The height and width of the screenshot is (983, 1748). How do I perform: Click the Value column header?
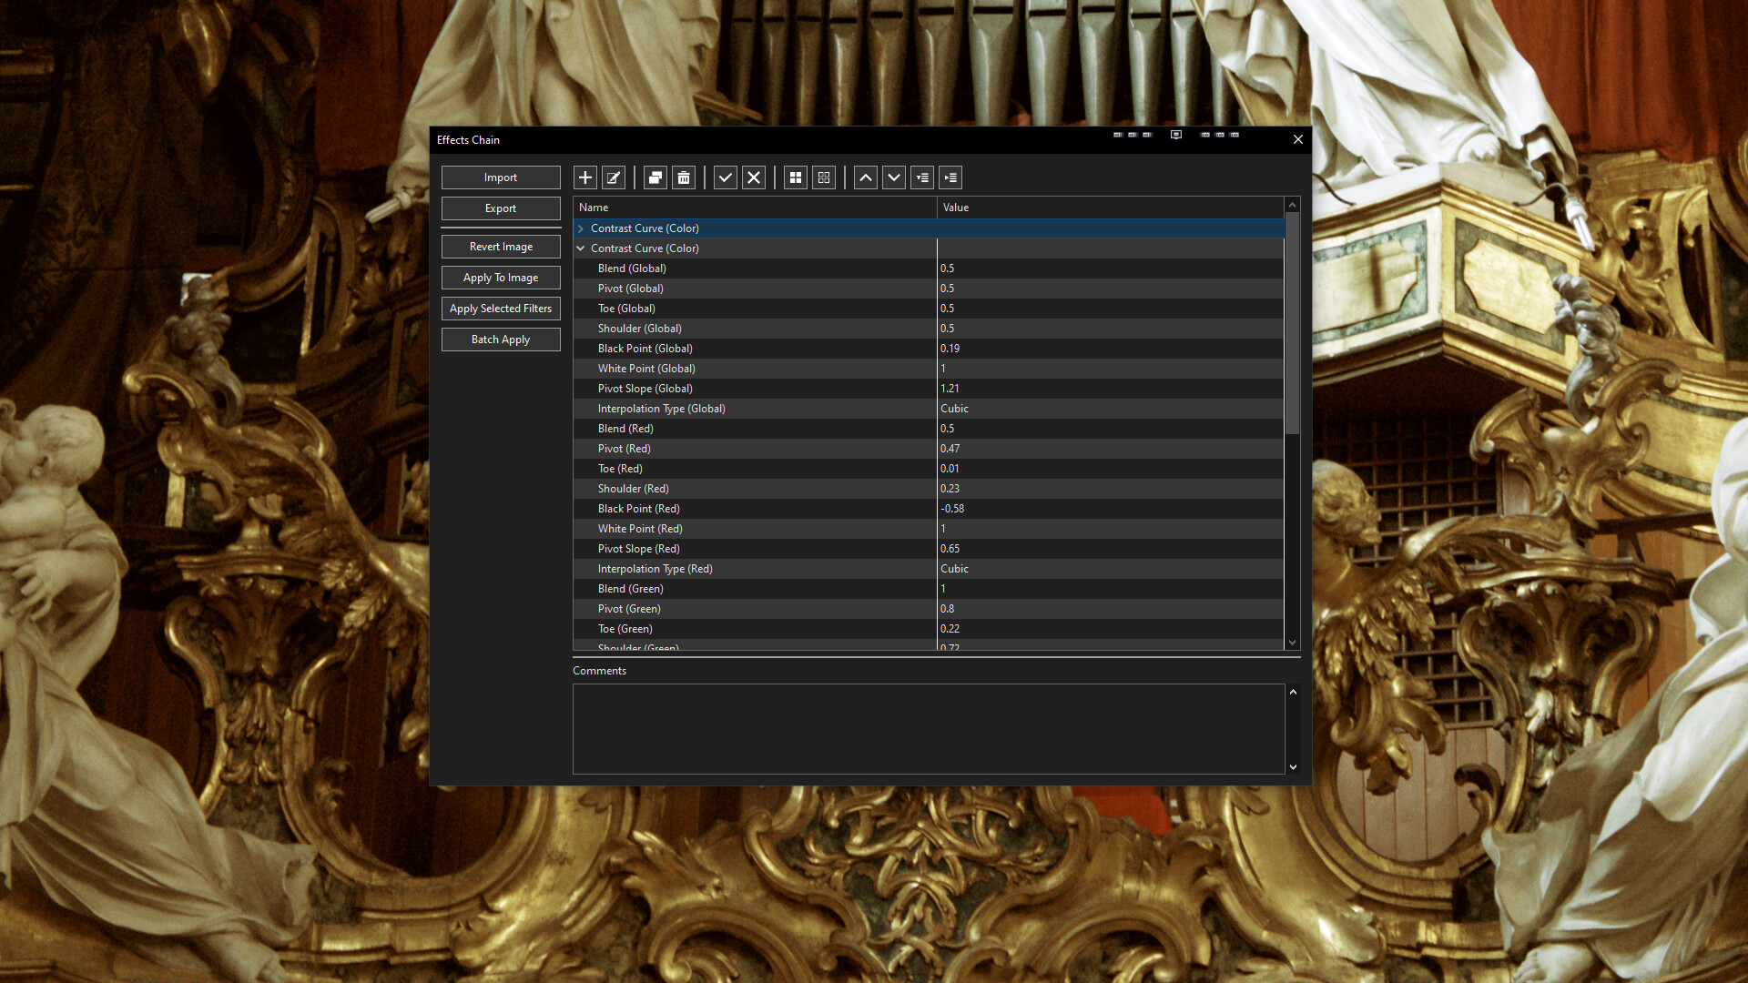[x=1110, y=208]
